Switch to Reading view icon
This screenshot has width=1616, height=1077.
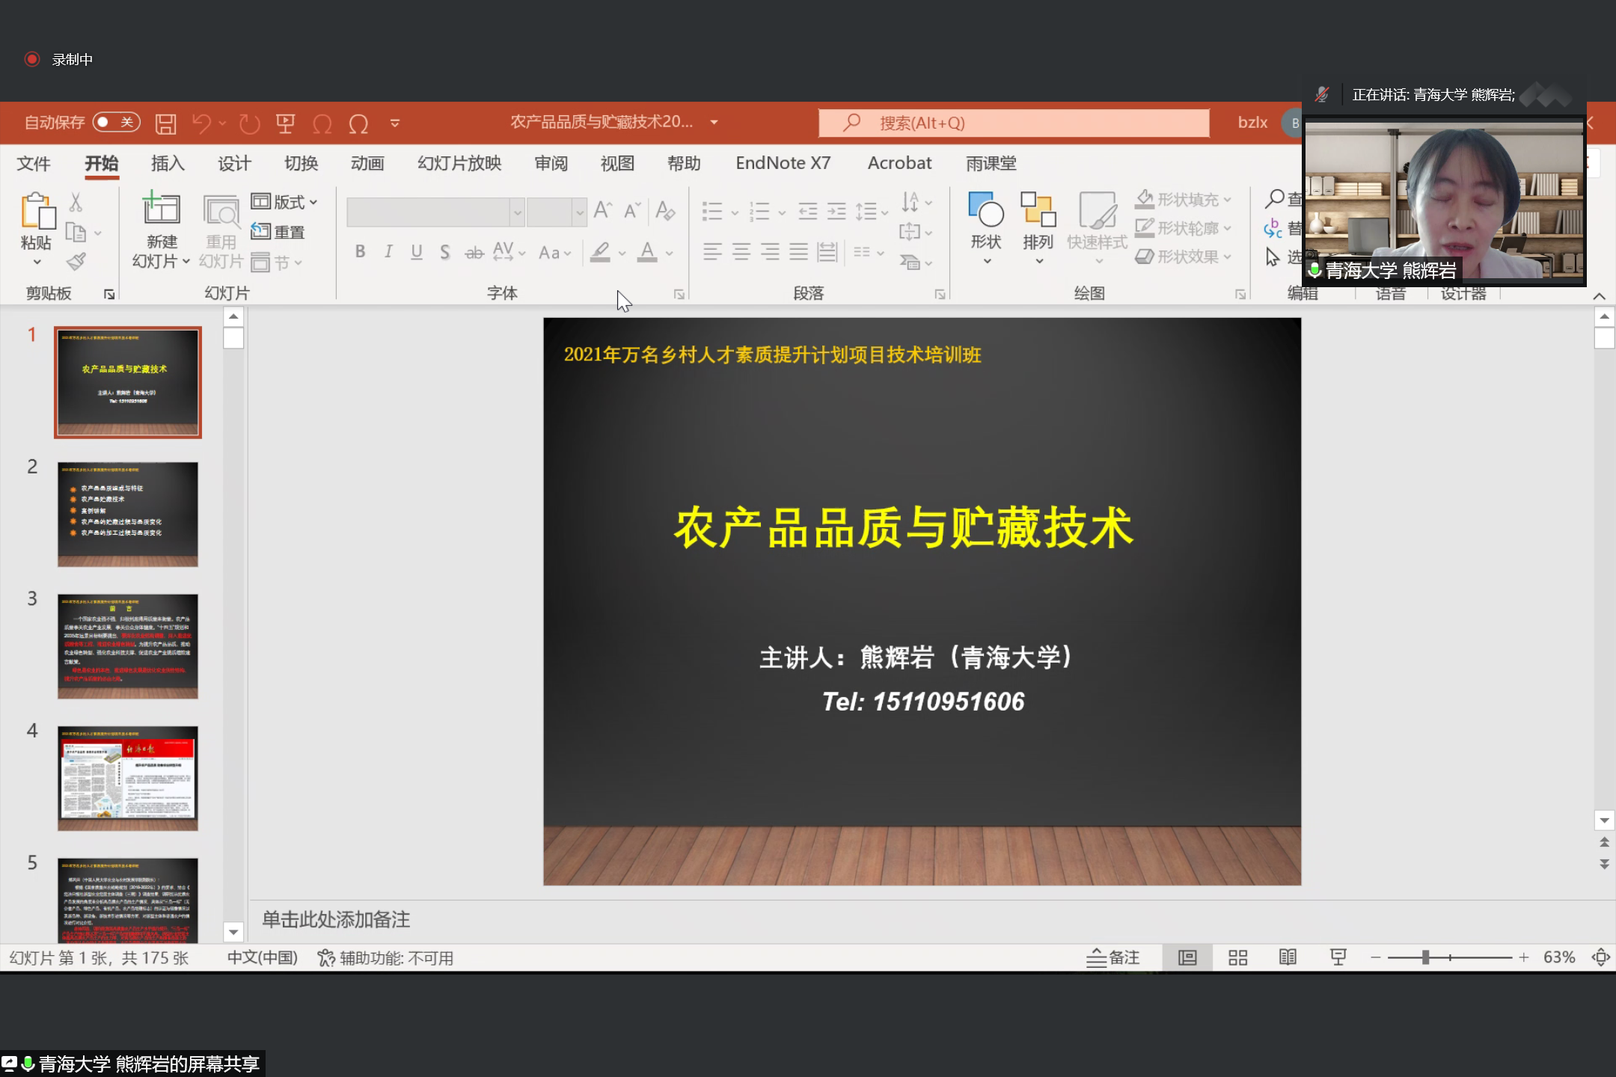point(1288,958)
